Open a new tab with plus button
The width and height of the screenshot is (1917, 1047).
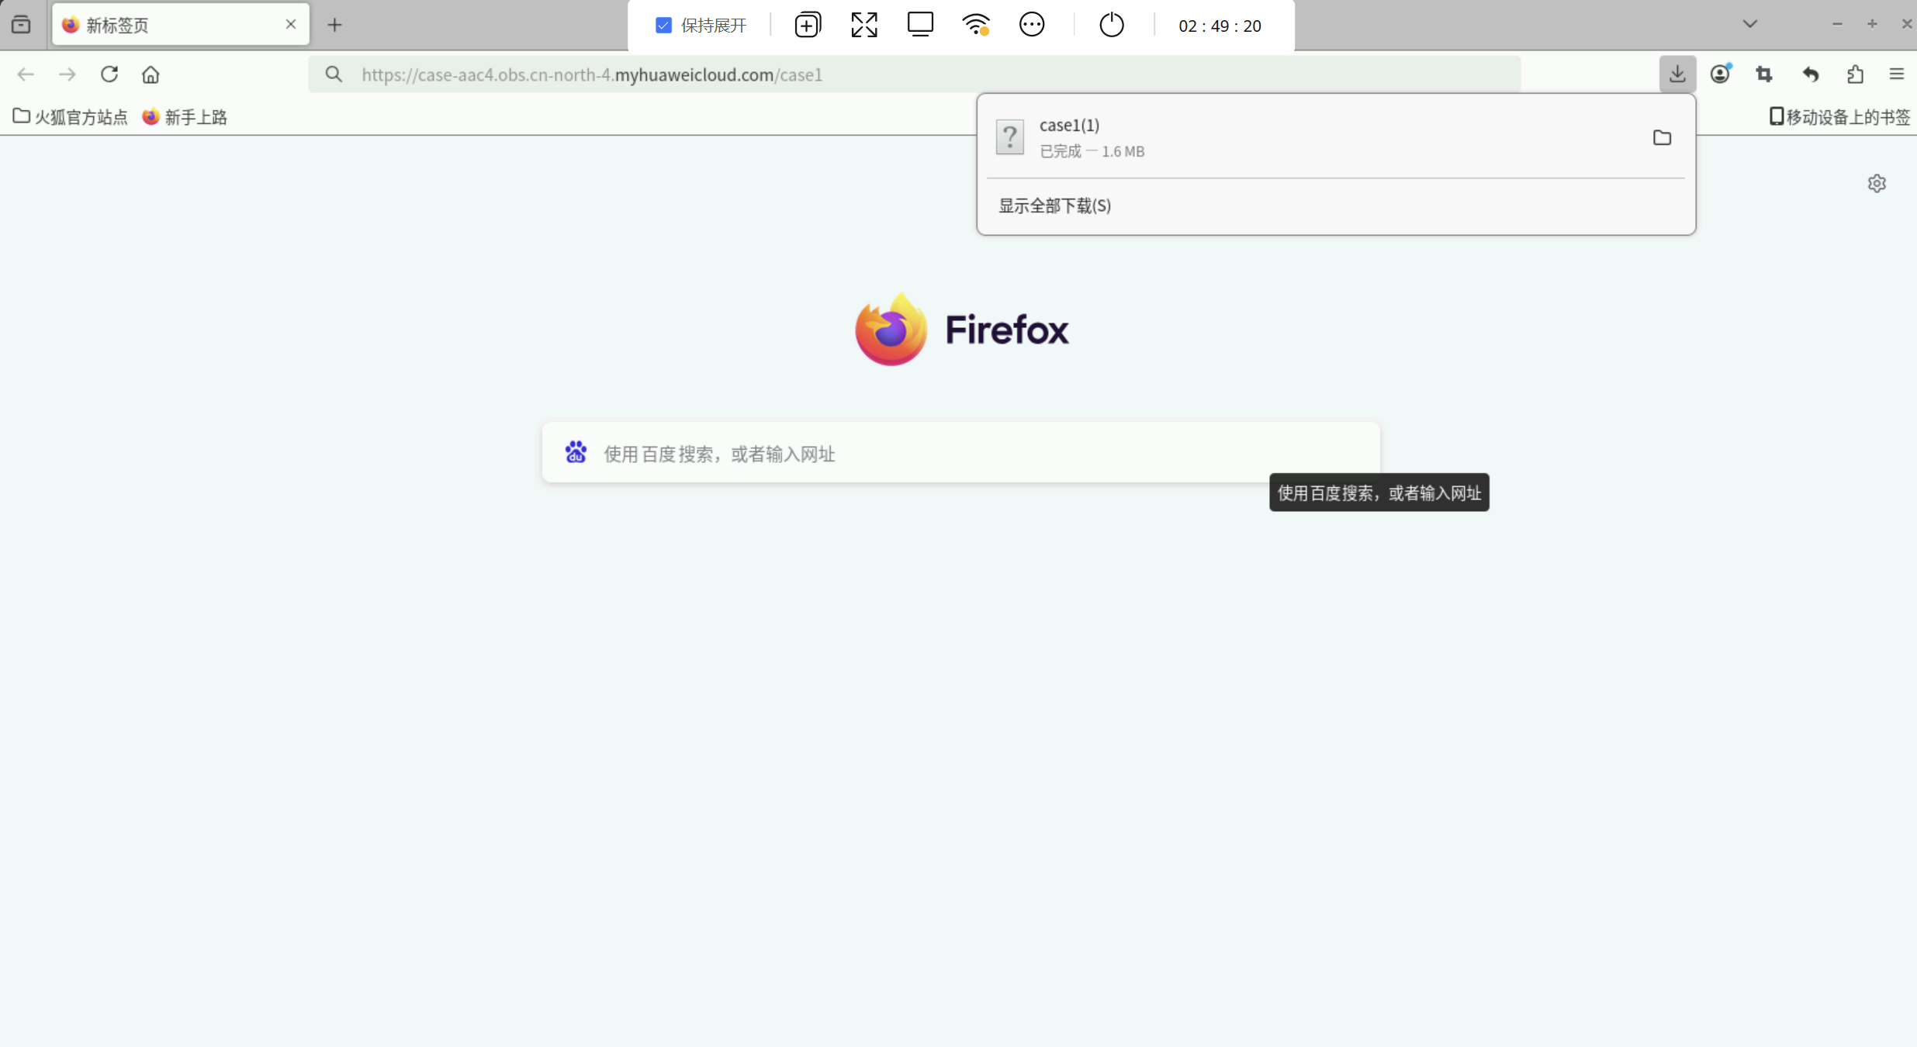334,25
